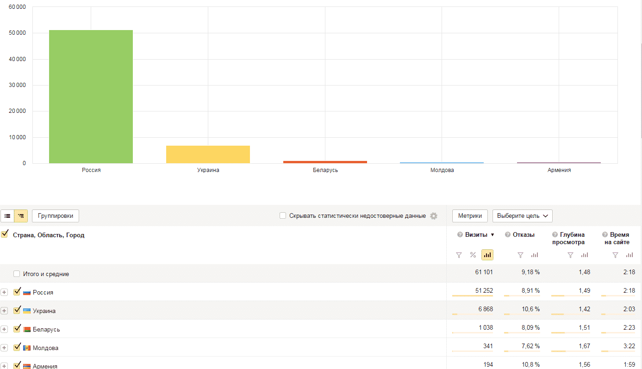Click the page vertical scrollbar
This screenshot has height=369, width=642.
(641, 91)
